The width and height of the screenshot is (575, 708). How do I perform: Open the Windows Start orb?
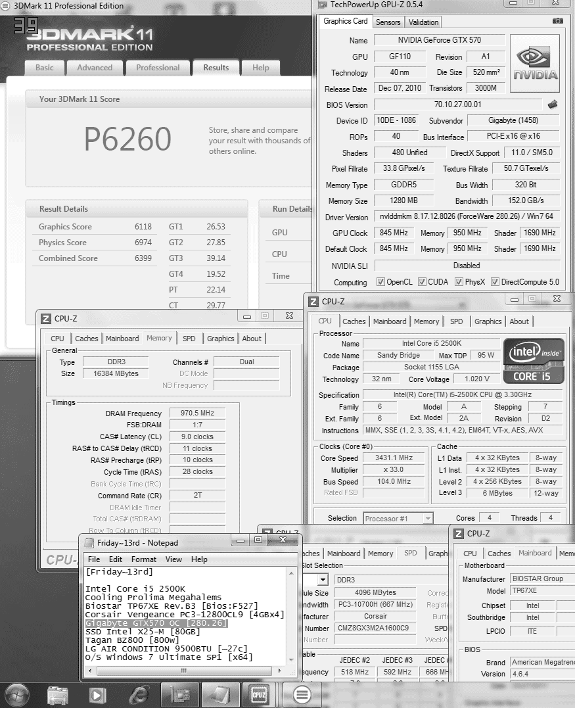[16, 695]
